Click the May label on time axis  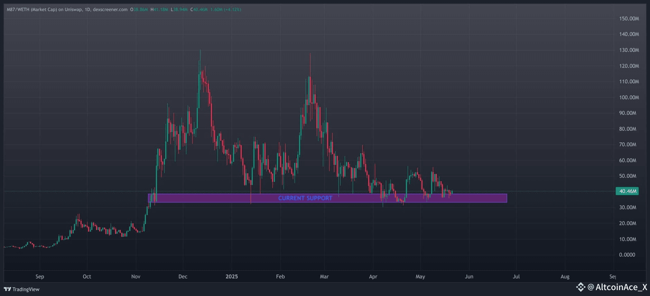click(420, 277)
